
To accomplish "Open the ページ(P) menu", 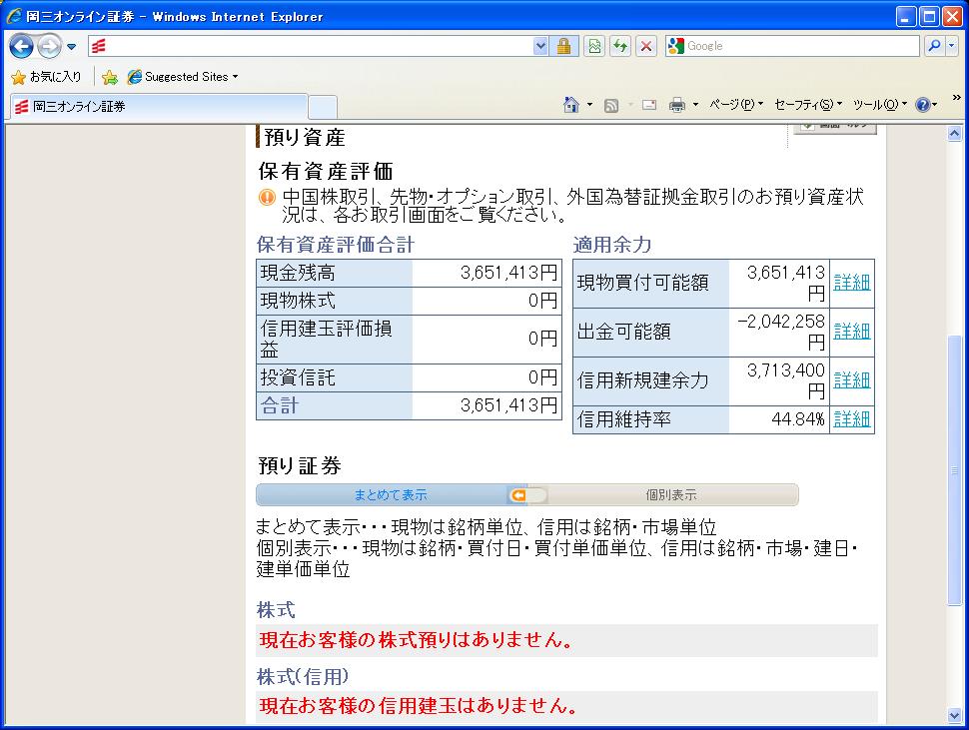I will click(x=735, y=104).
